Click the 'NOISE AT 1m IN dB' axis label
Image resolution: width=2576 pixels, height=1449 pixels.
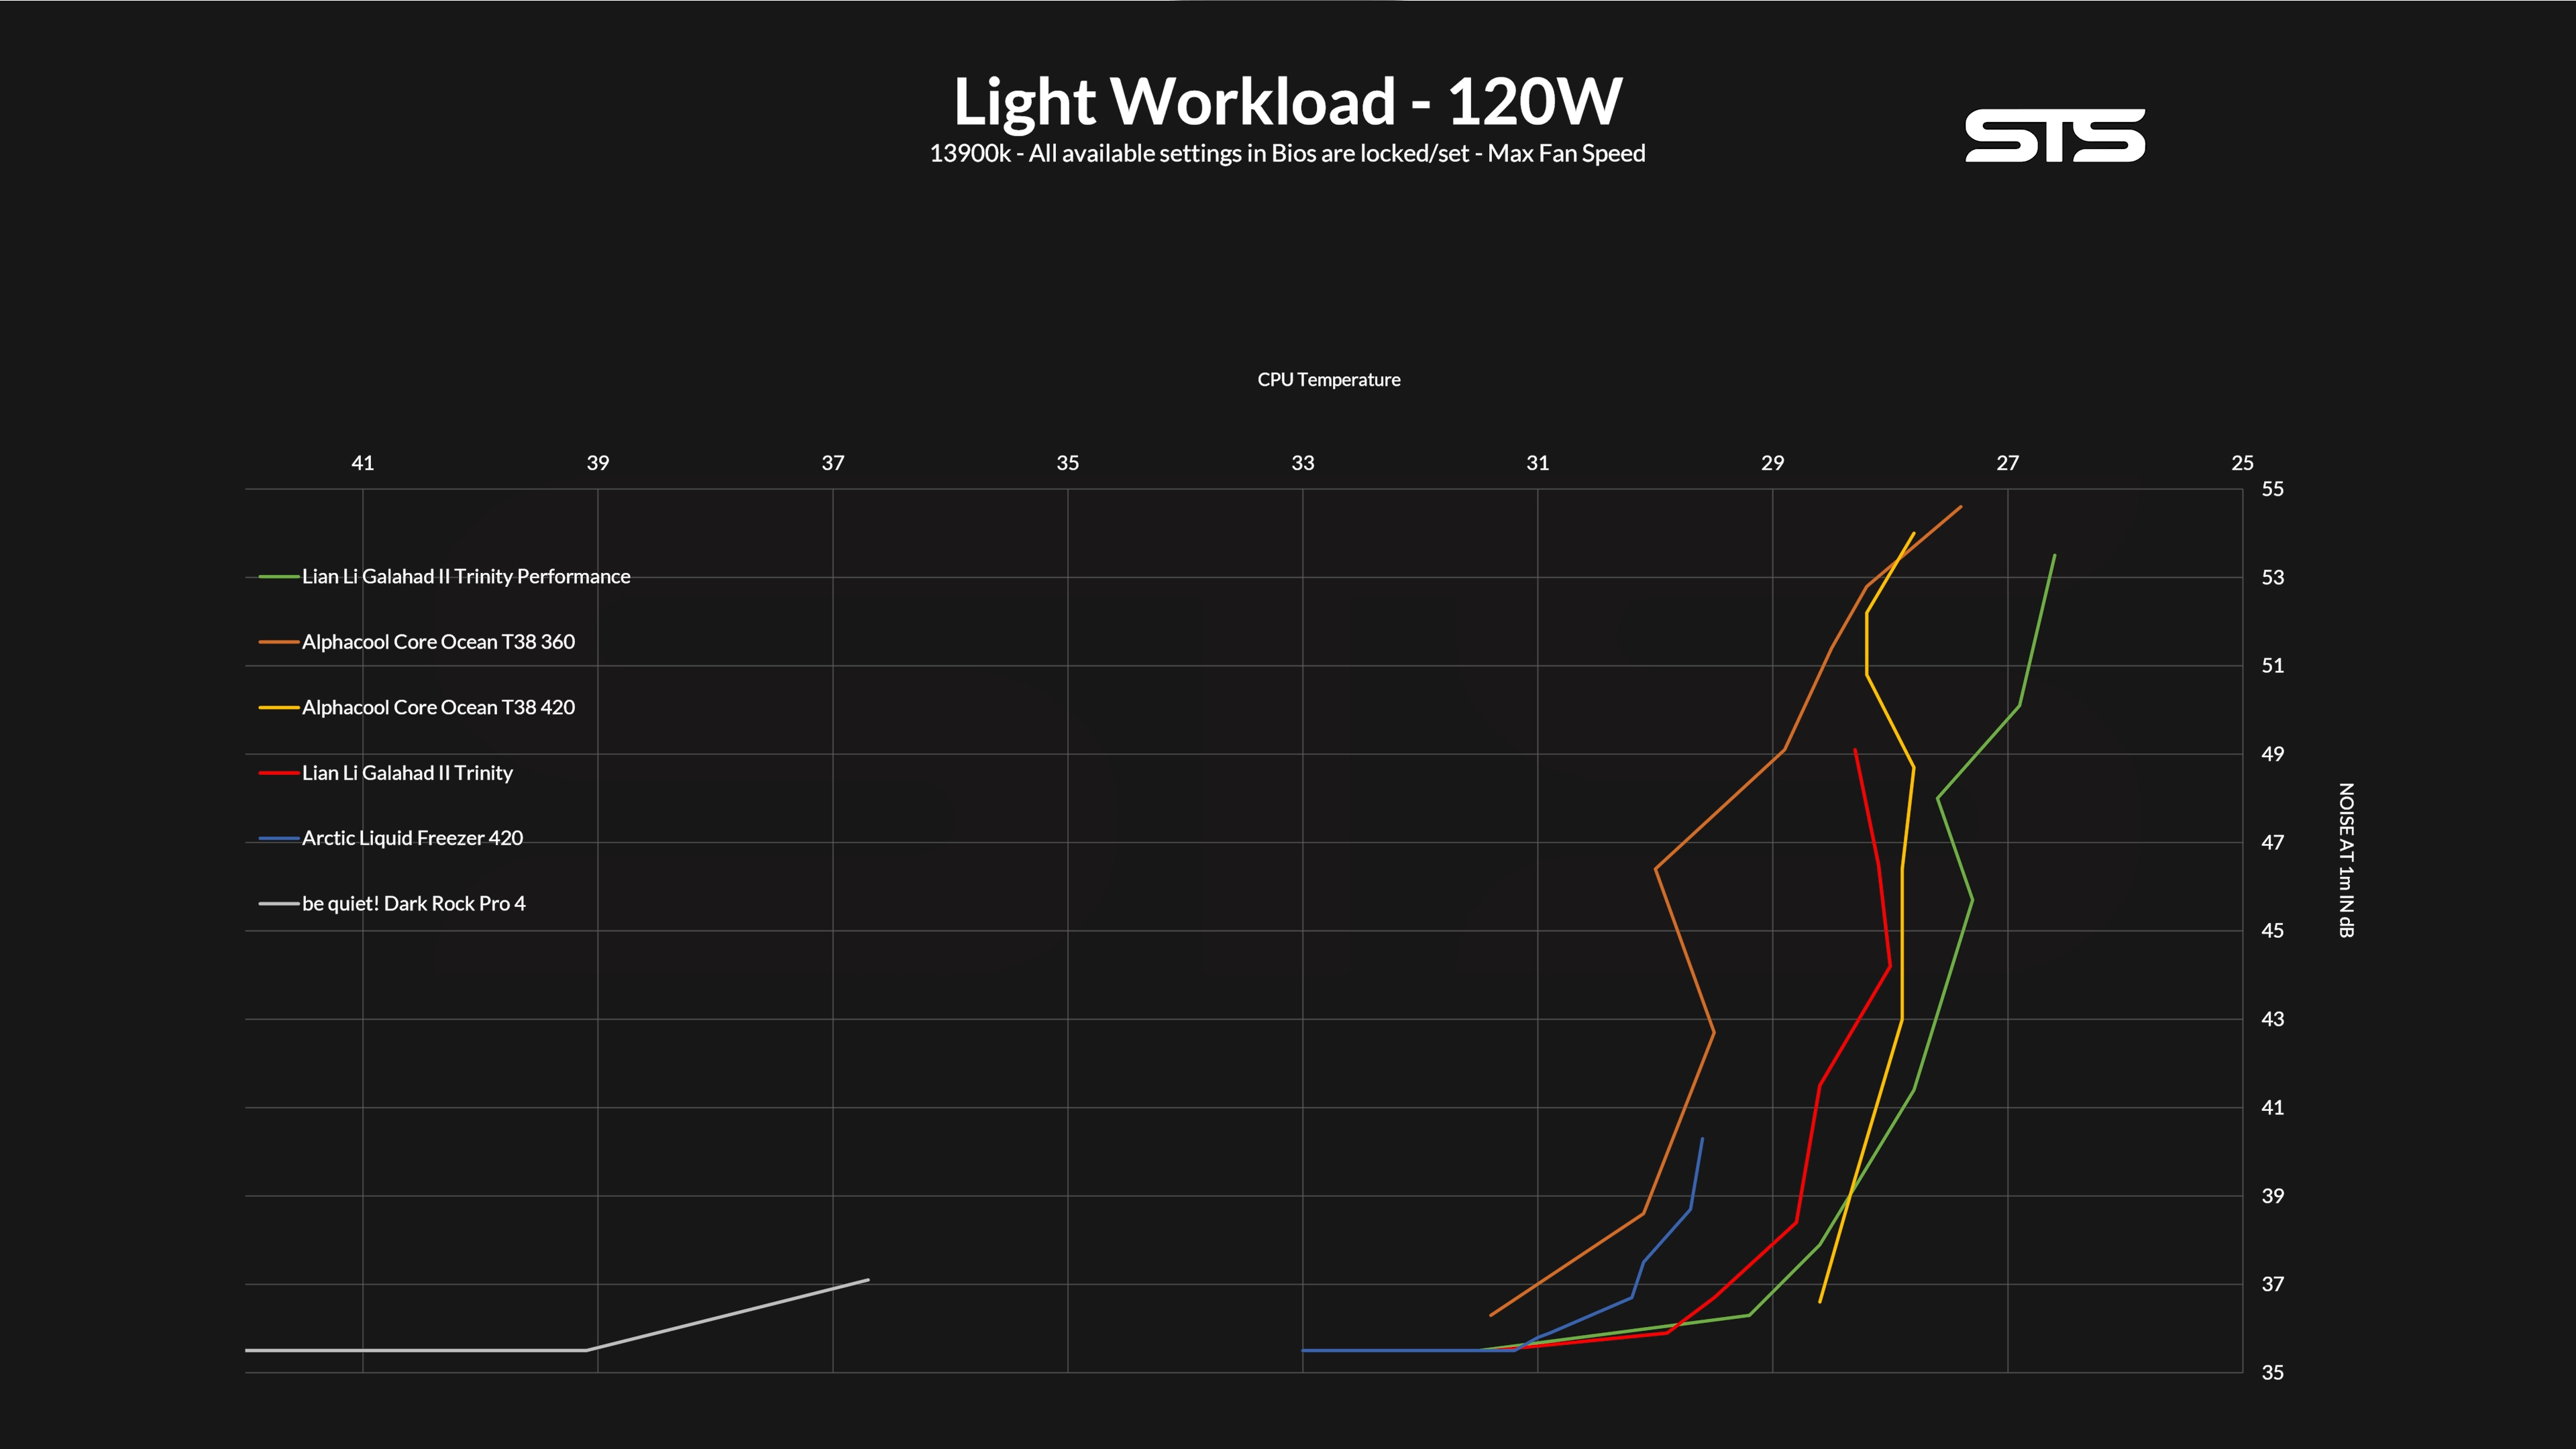[x=2346, y=860]
